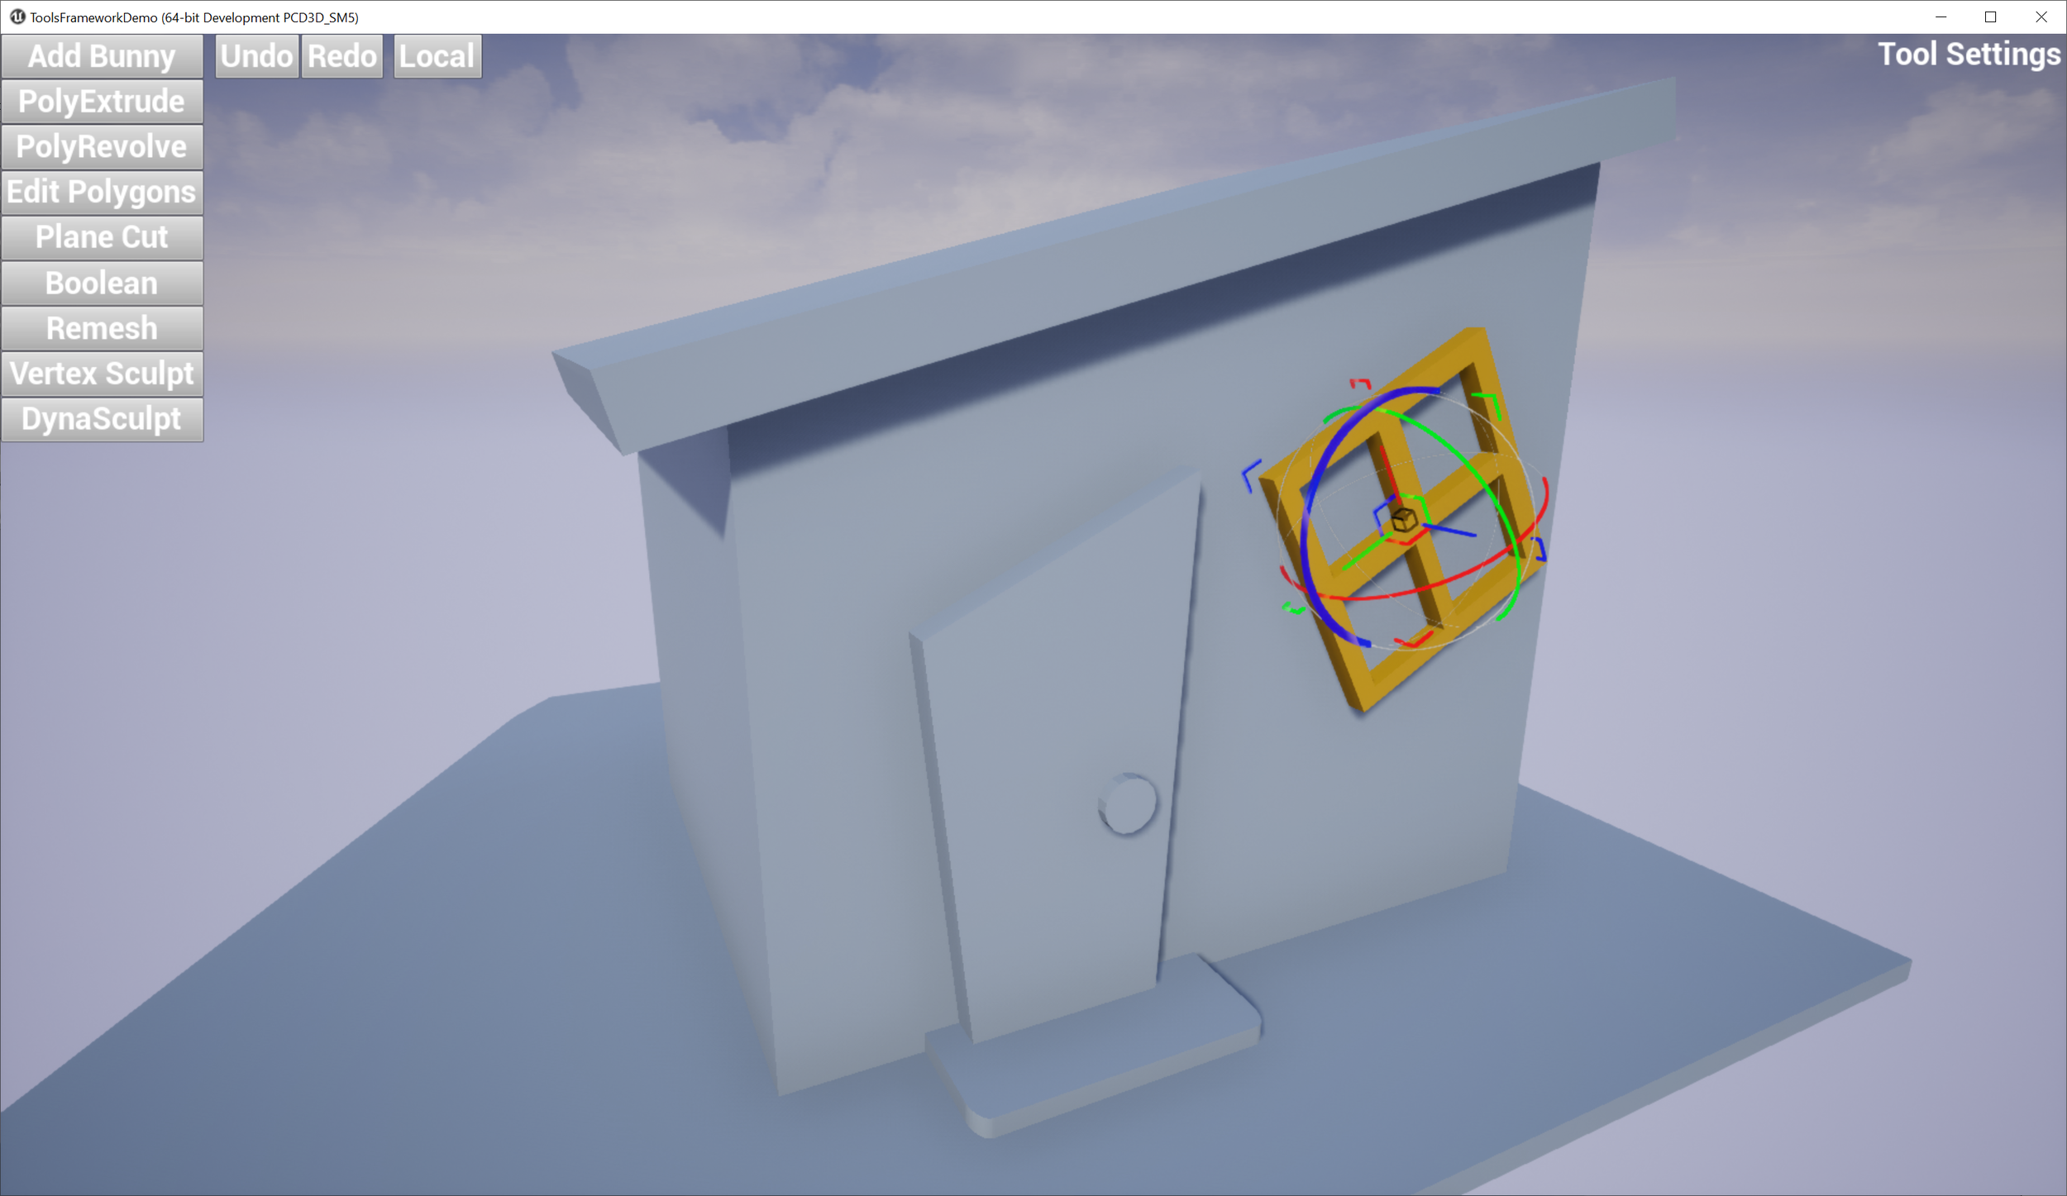
Task: Select the Remesh tool
Action: click(x=101, y=327)
